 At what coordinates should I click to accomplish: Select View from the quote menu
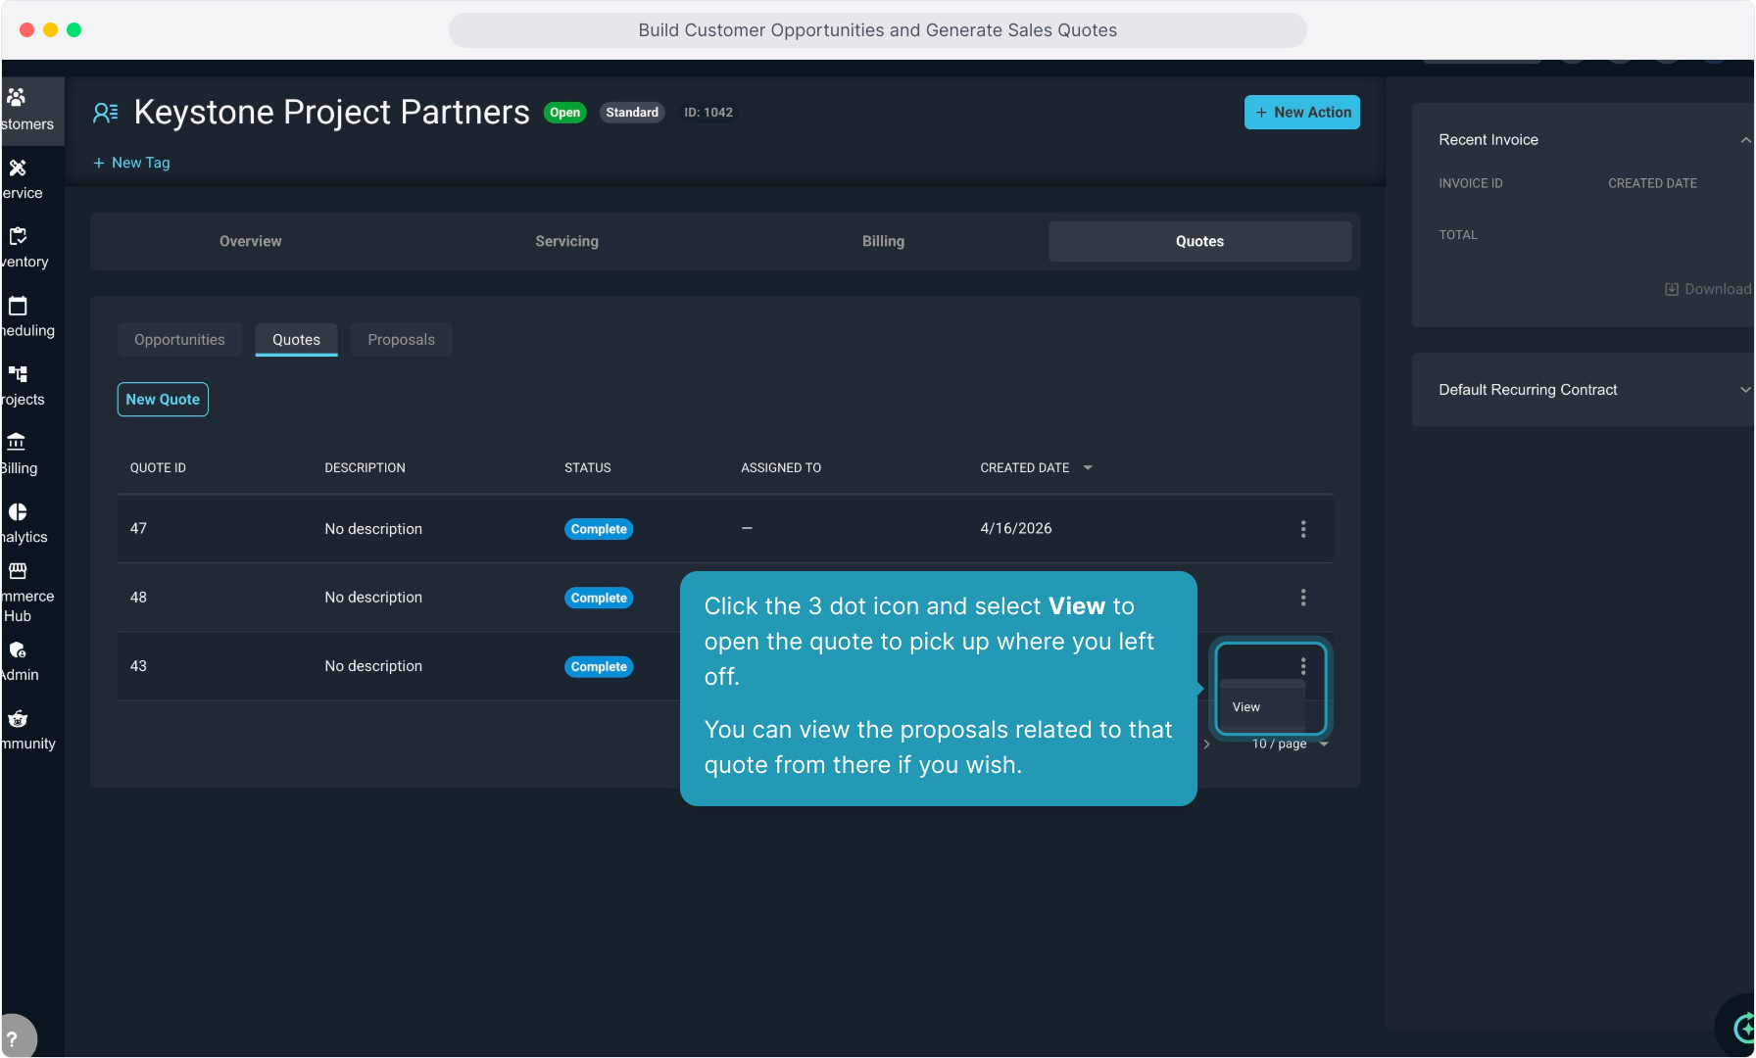tap(1246, 707)
